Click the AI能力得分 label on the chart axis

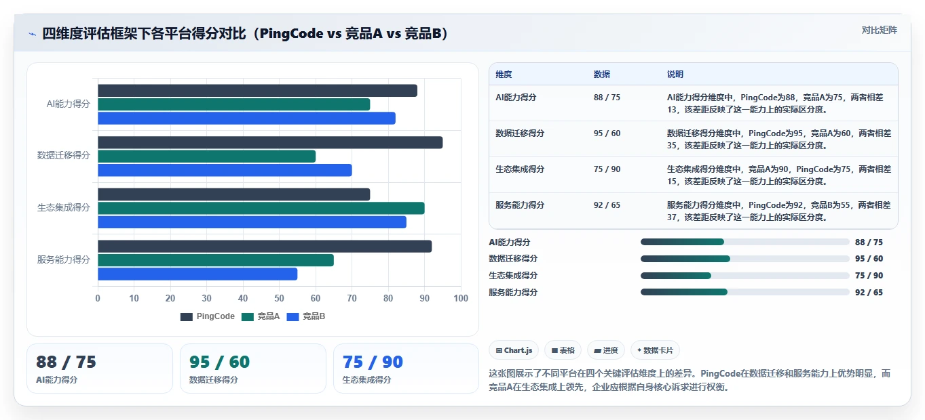(x=68, y=104)
